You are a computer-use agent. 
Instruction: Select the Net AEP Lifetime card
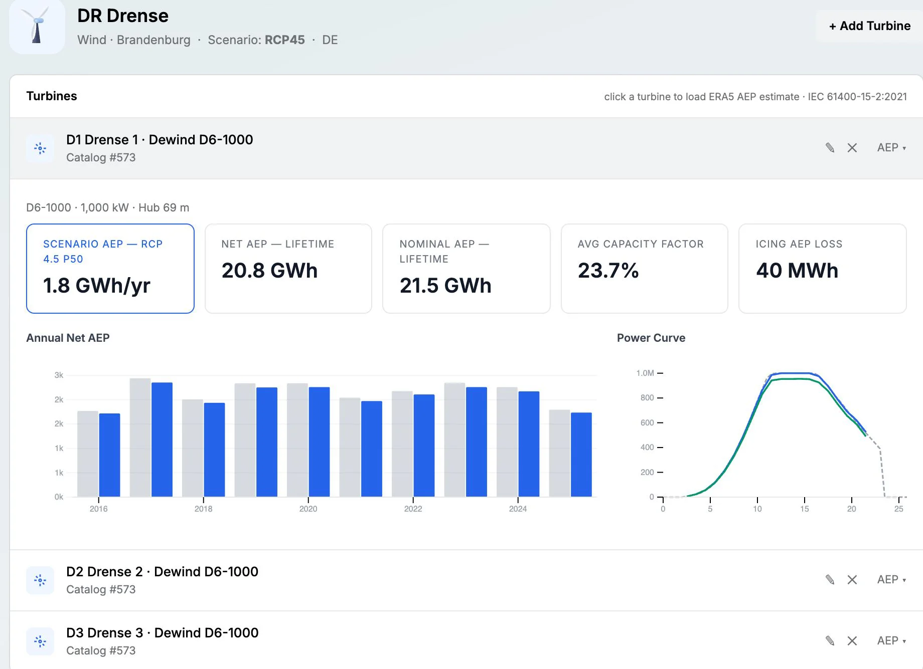pyautogui.click(x=288, y=269)
